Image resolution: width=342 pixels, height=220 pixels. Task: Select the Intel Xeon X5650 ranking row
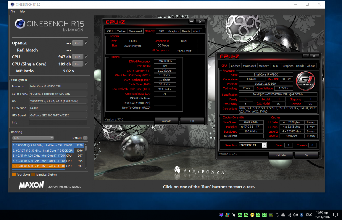(x=48, y=145)
